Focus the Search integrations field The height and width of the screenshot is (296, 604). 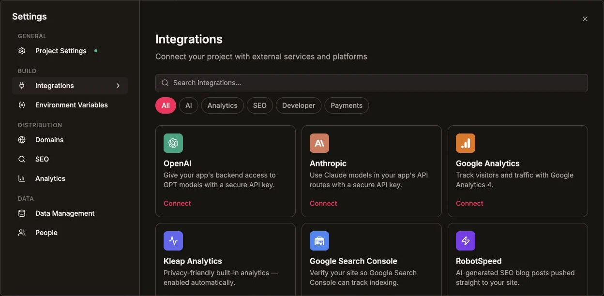tap(372, 83)
